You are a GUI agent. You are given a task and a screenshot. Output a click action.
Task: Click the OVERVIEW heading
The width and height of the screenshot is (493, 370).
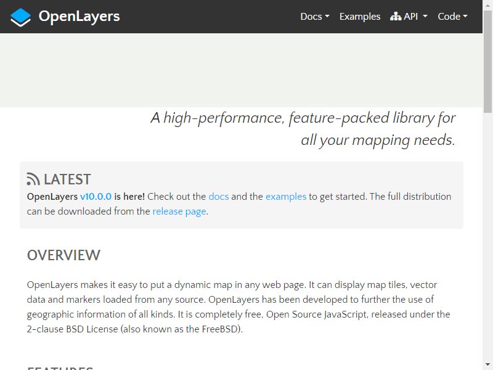click(64, 255)
